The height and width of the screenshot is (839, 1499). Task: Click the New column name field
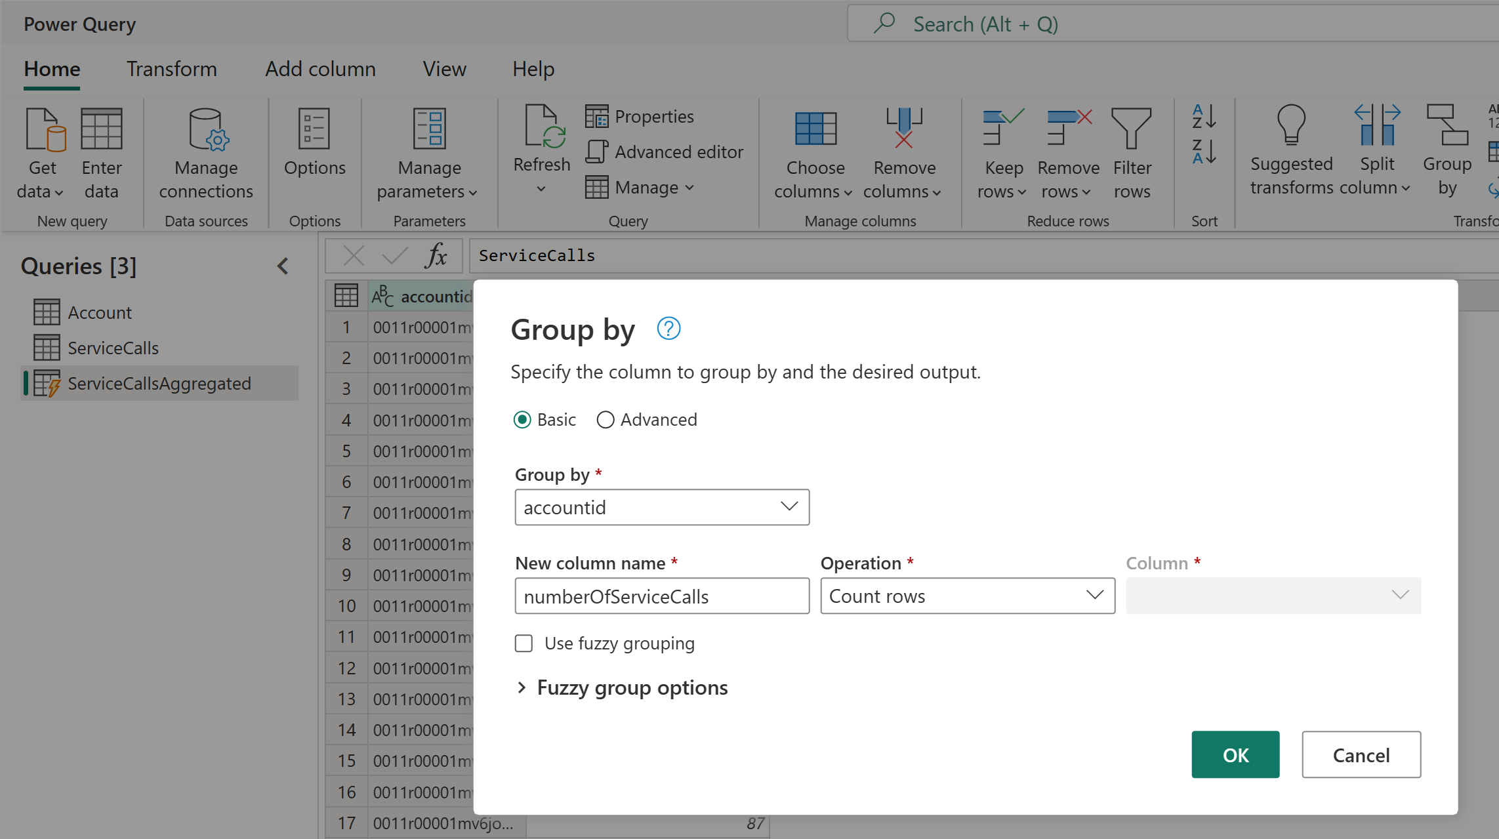click(661, 596)
